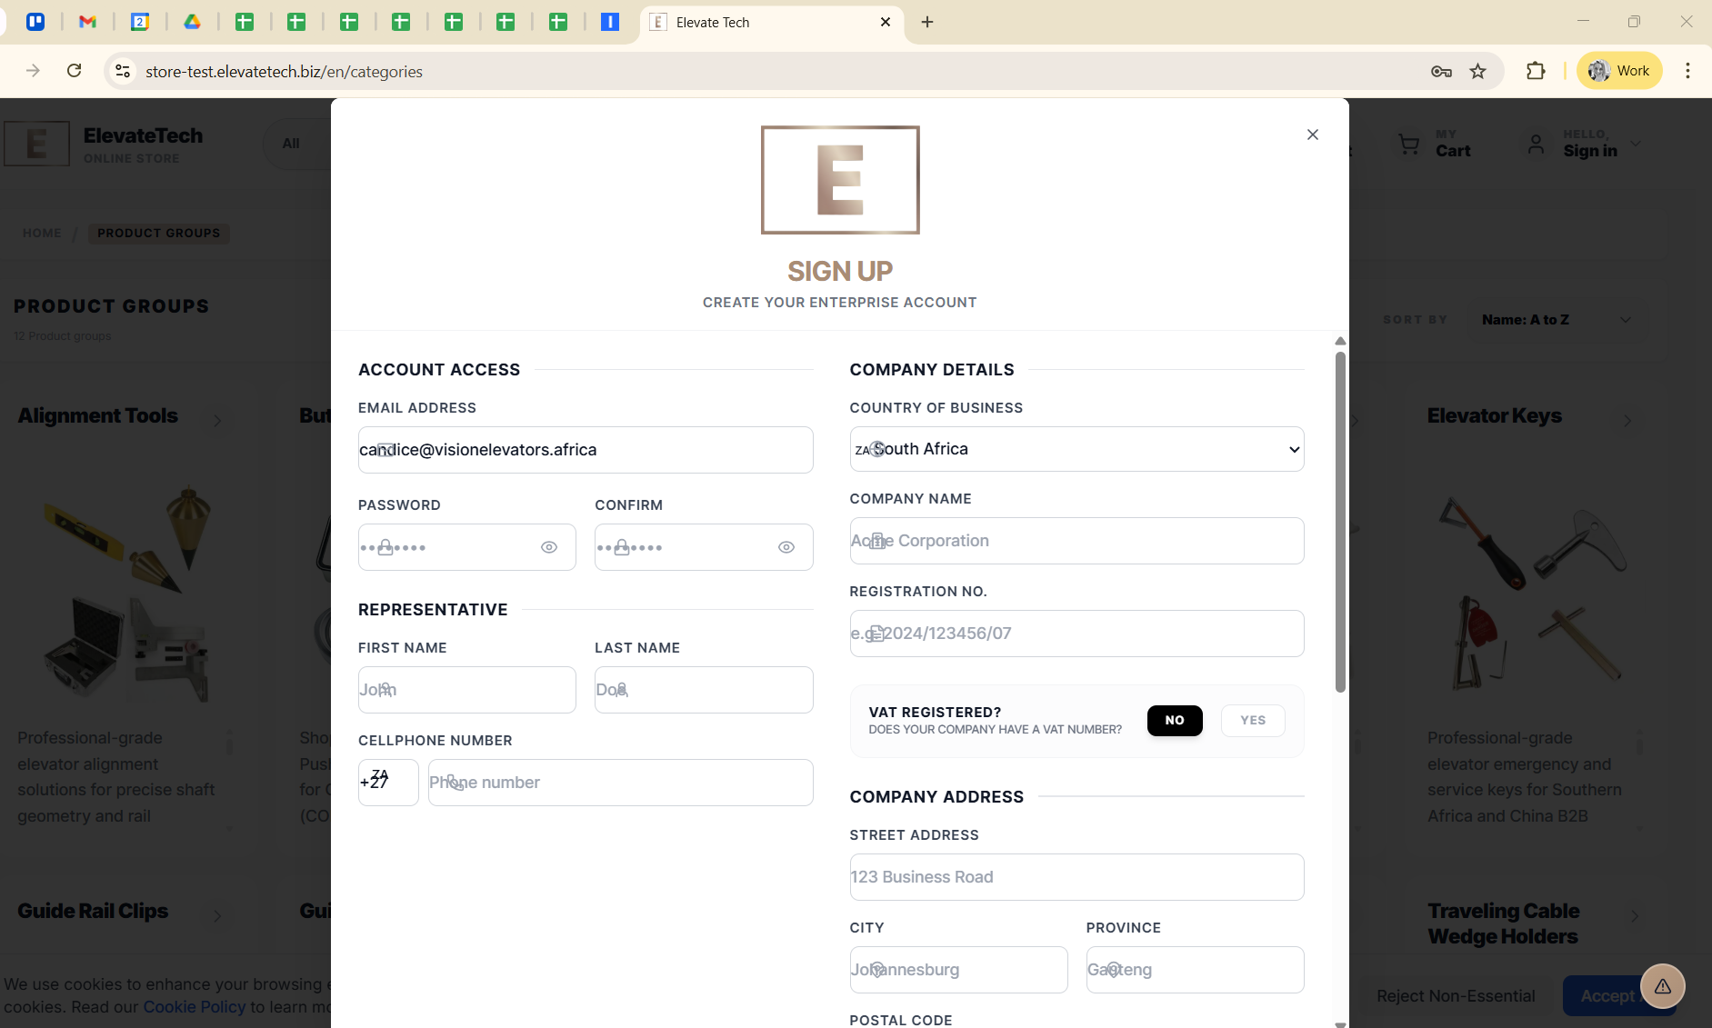1712x1028 pixels.
Task: Toggle visibility of Confirm password field
Action: coord(786,547)
